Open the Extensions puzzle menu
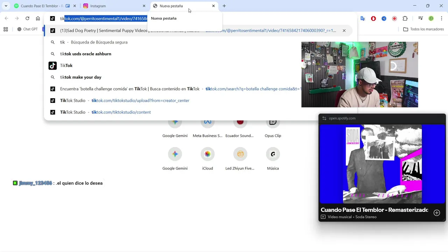The image size is (448, 252). [405, 19]
